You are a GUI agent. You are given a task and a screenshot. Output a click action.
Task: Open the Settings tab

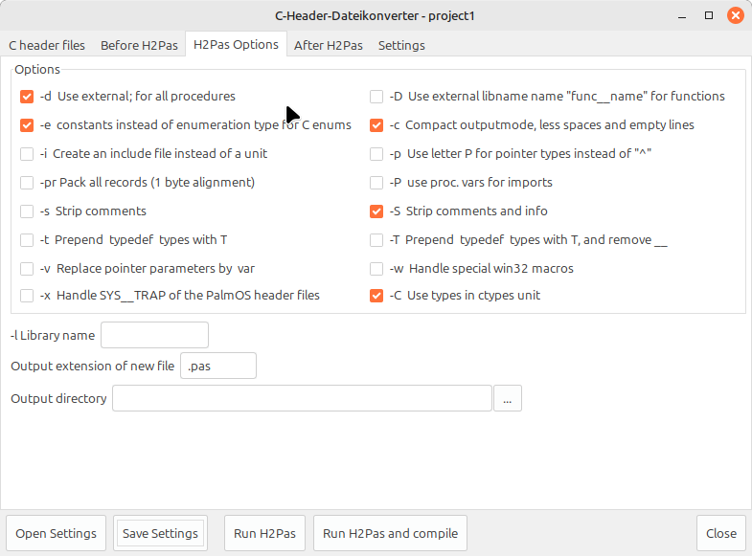coord(401,45)
